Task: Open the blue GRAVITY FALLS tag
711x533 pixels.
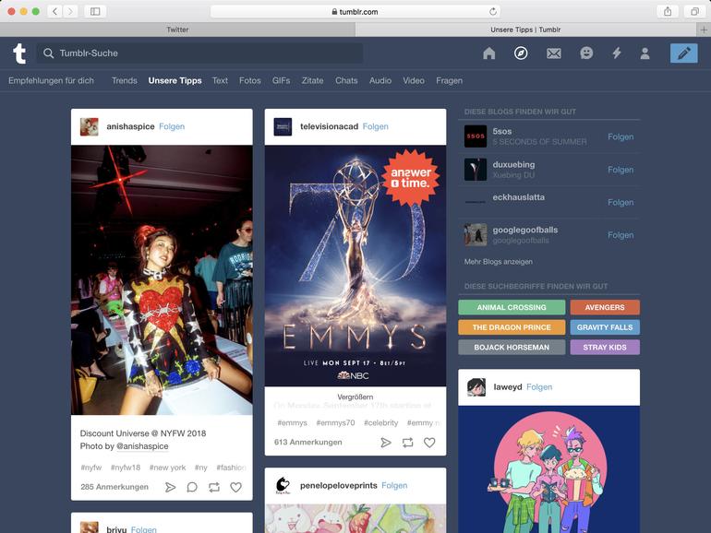Action: coord(605,327)
